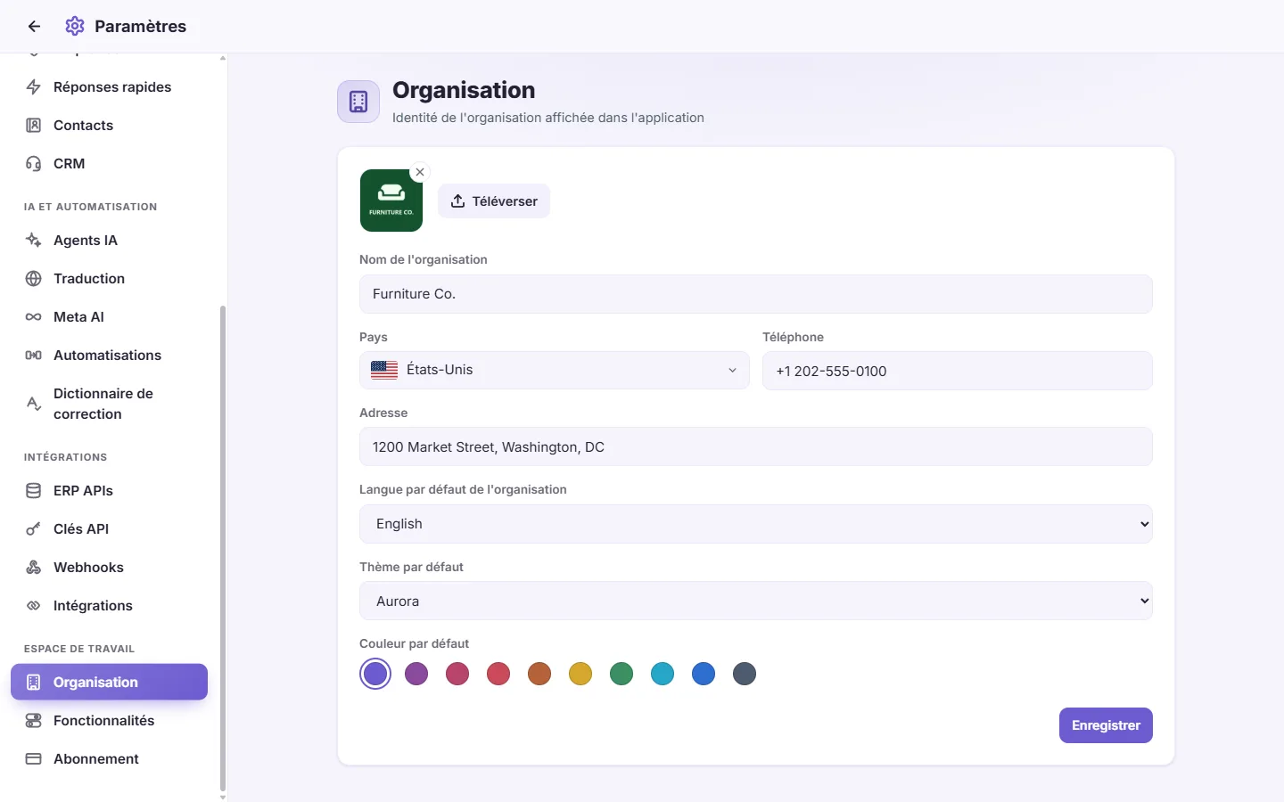Click the ERP APIs database icon
This screenshot has width=1284, height=802.
(x=34, y=491)
